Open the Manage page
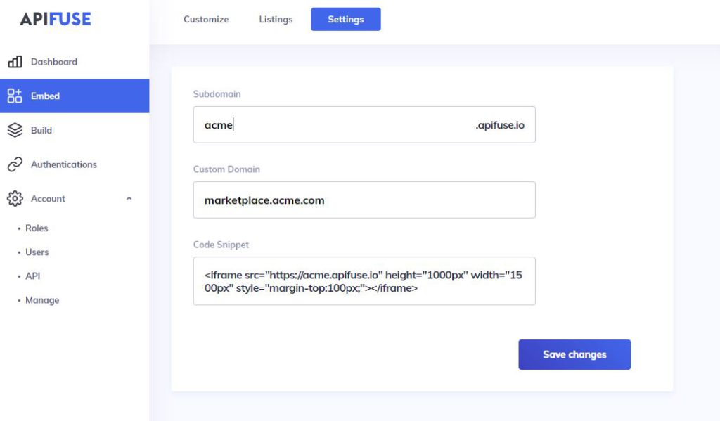 tap(42, 299)
